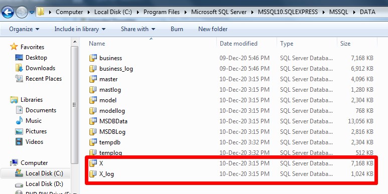Image resolution: width=388 pixels, height=194 pixels.
Task: Select the business database file icon
Action: click(93, 58)
